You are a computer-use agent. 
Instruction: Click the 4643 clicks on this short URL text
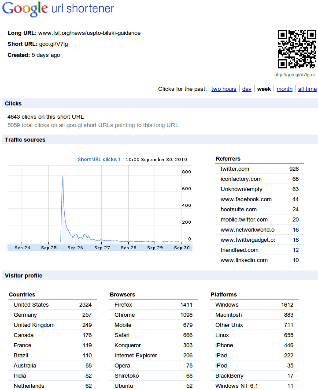point(46,117)
